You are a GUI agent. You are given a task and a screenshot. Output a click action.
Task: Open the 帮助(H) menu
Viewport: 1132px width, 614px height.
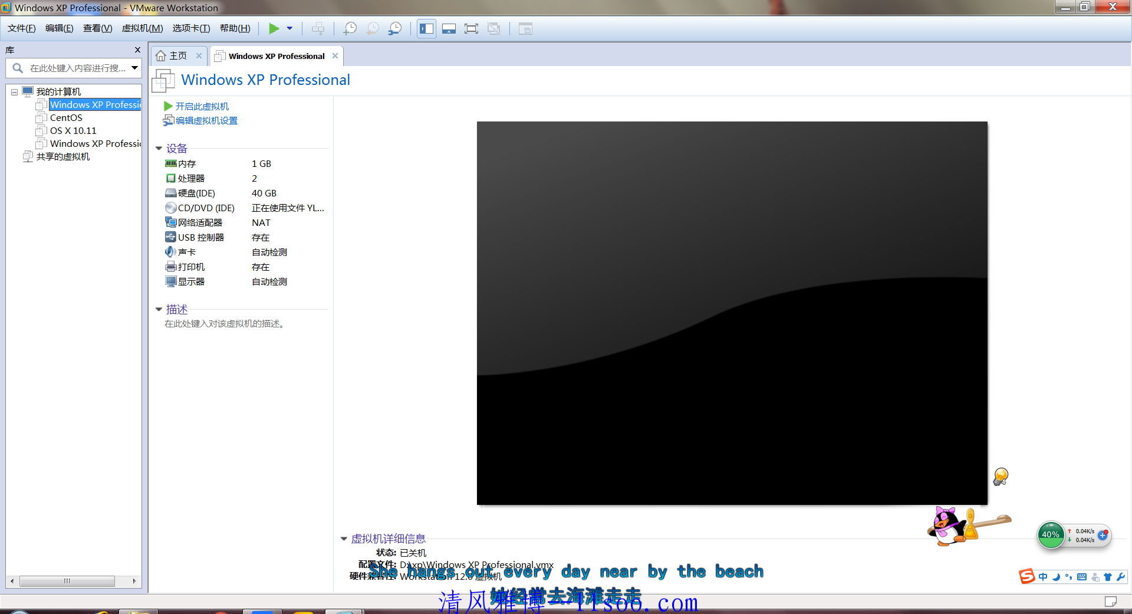coord(235,28)
